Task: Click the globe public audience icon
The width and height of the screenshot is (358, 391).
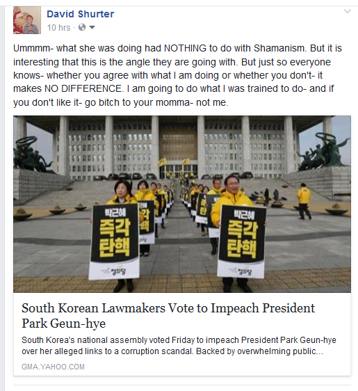Action: 82,27
